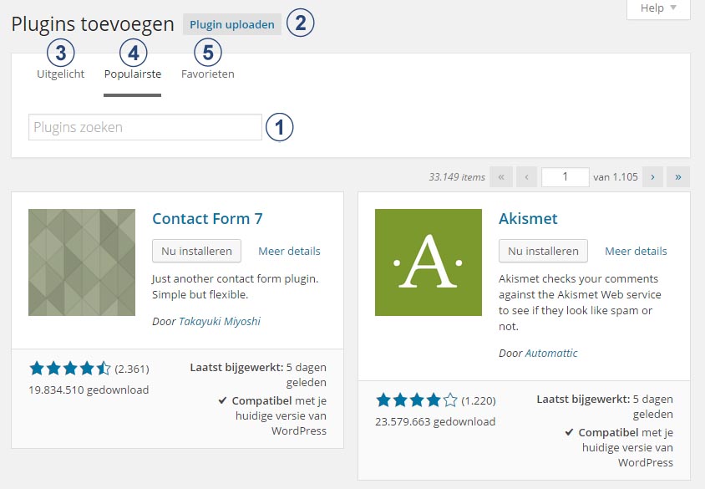Image resolution: width=705 pixels, height=489 pixels.
Task: Click Akismet compatibility checkmark
Action: [x=569, y=432]
